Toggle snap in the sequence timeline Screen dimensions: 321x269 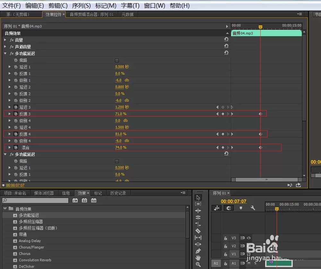(229, 208)
